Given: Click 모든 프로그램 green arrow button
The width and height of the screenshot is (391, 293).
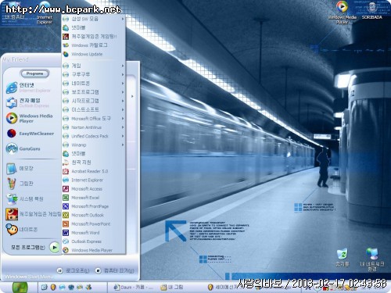Looking at the screenshot, I should [55, 247].
